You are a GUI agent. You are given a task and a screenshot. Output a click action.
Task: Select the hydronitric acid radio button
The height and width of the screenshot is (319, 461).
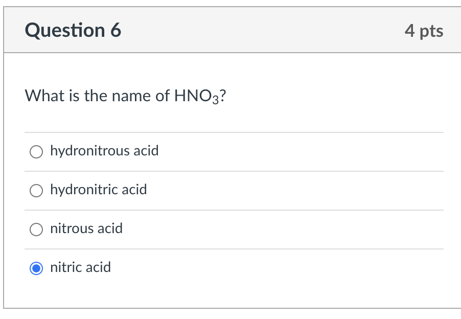click(36, 190)
